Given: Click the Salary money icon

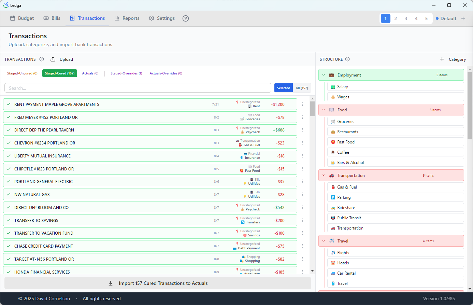Looking at the screenshot, I should tap(333, 87).
